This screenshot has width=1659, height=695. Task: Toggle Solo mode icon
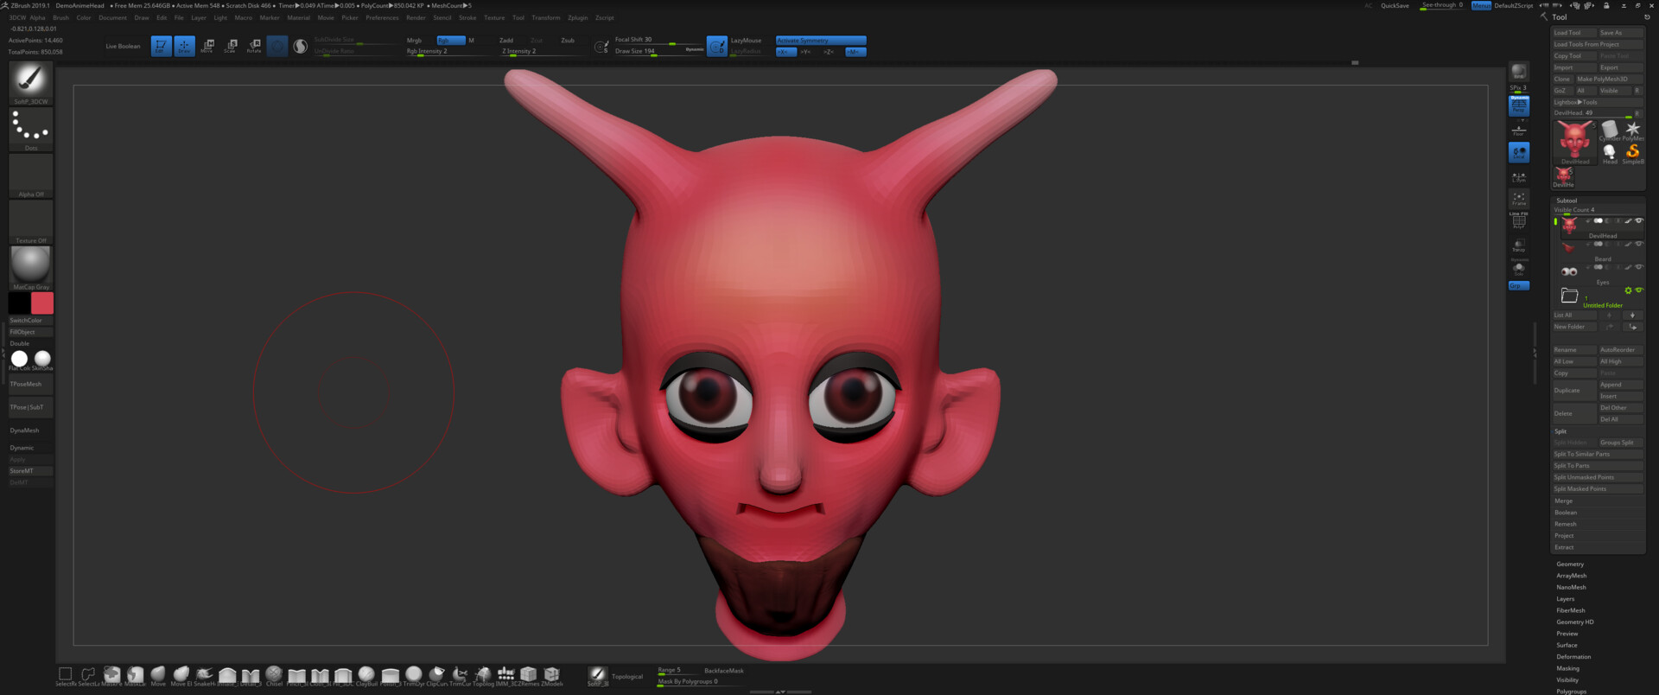point(1519,269)
